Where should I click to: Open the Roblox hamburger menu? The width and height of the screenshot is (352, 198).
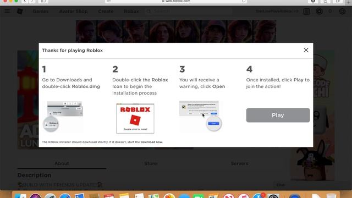click(x=7, y=11)
